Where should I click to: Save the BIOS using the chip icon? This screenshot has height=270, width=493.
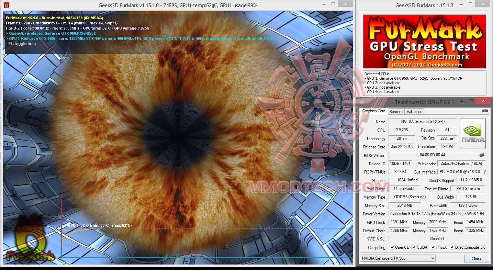pos(482,155)
